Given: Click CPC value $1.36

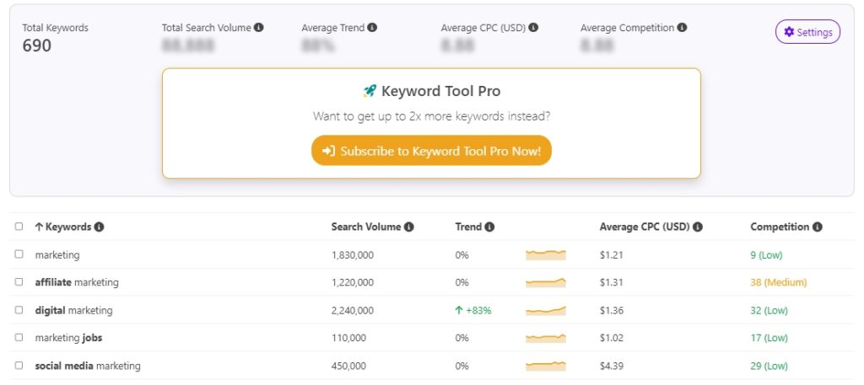Looking at the screenshot, I should tap(612, 311).
